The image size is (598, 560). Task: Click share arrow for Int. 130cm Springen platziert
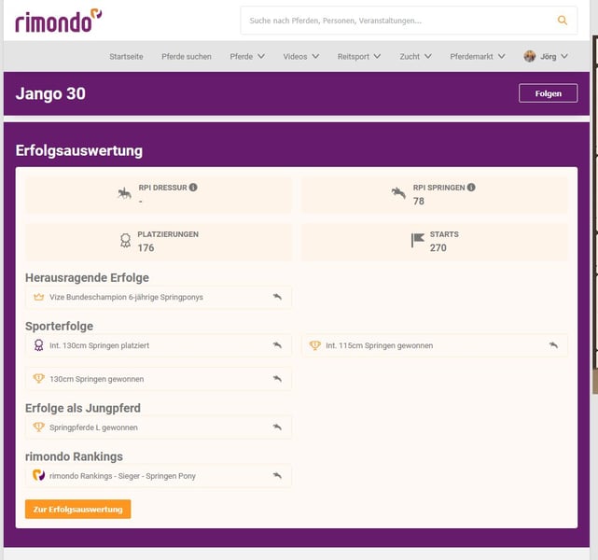(277, 345)
